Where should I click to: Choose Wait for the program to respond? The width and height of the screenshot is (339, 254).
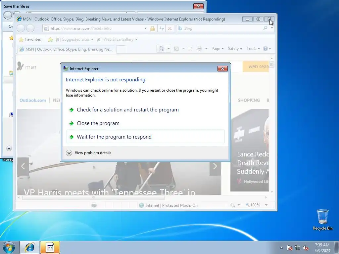click(x=145, y=137)
